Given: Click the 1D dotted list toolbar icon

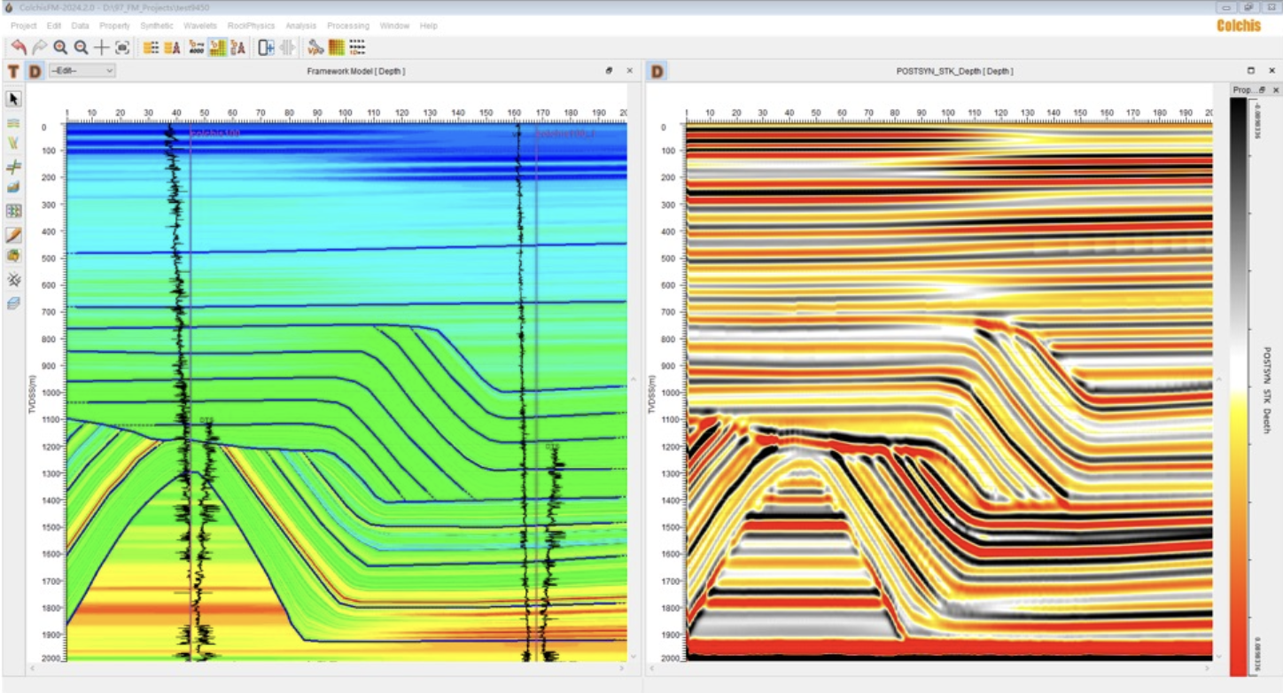Looking at the screenshot, I should coord(357,47).
